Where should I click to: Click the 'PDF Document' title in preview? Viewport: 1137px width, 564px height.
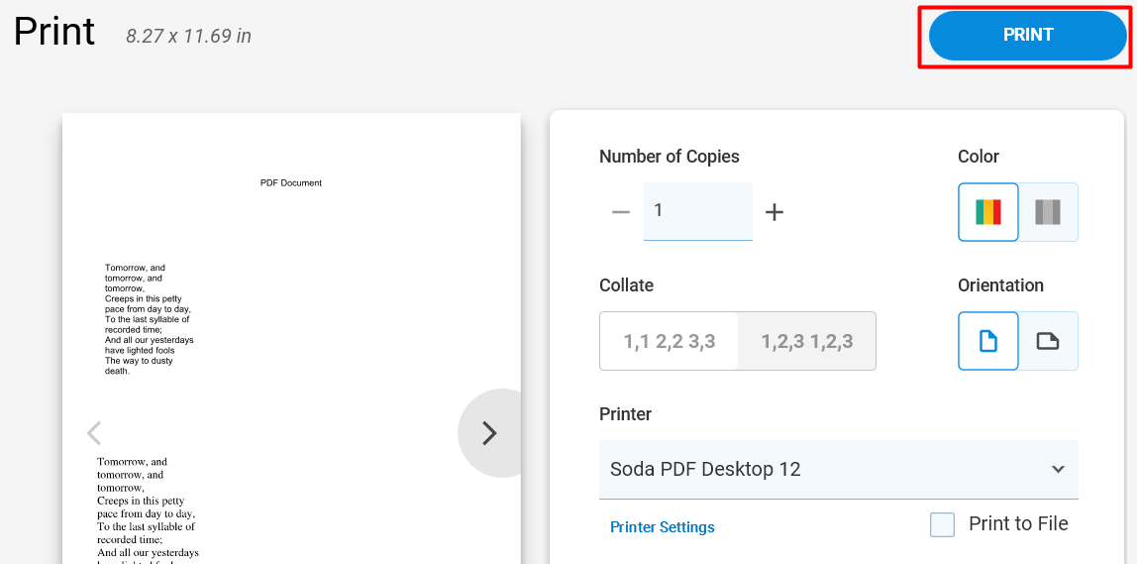[x=291, y=183]
